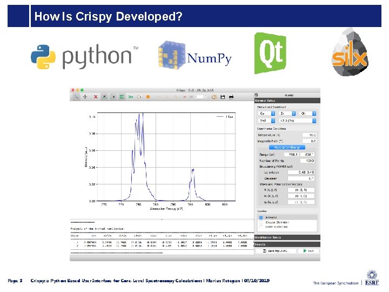Click the Number of Points field

tap(307, 161)
